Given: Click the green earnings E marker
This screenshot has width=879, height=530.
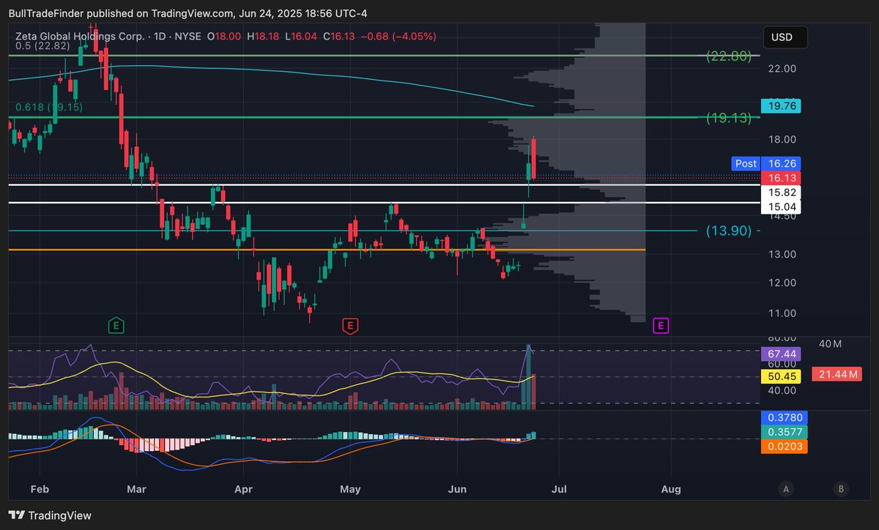Looking at the screenshot, I should (x=116, y=326).
